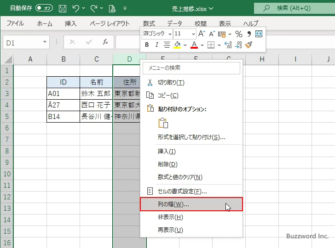Viewport: 335px width, 248px height.
Task: Choose 切り取り(T) from context menu
Action: 191,83
